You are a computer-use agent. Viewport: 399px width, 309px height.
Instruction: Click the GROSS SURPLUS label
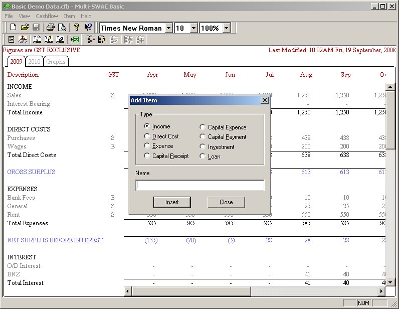[x=31, y=172]
